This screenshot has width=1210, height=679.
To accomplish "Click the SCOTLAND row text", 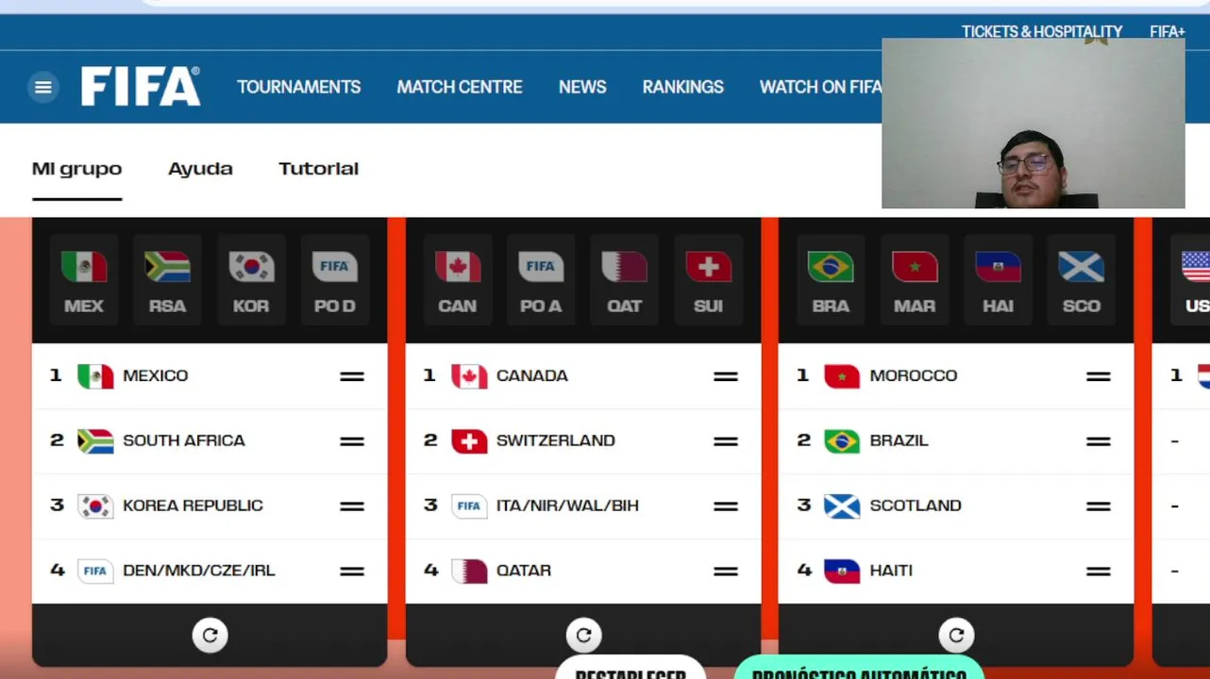I will (x=916, y=505).
